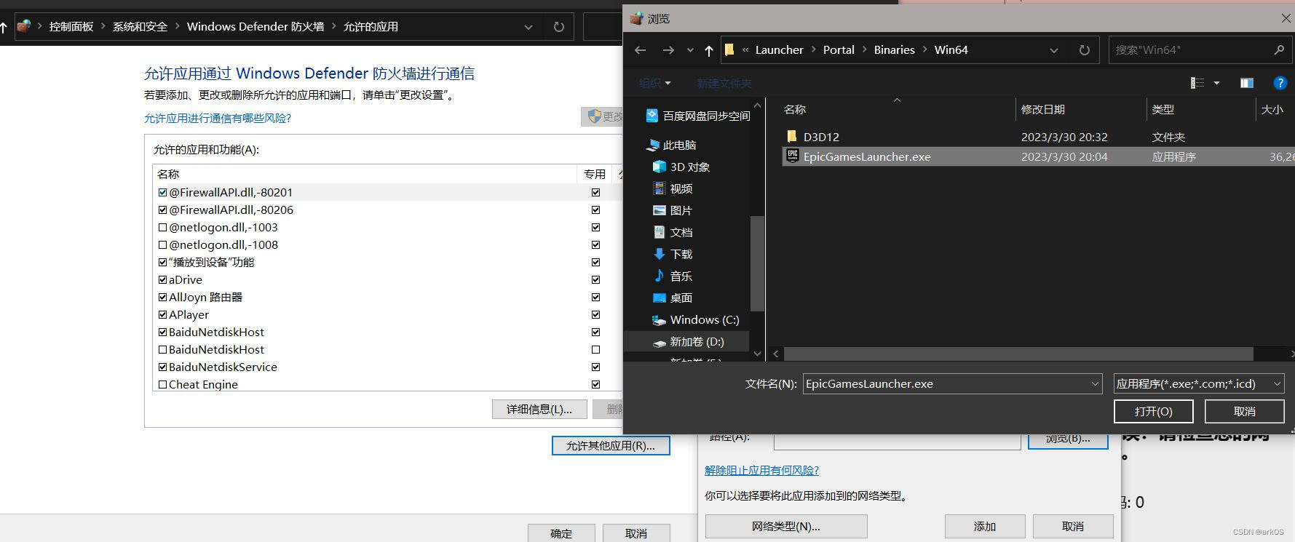Image resolution: width=1295 pixels, height=542 pixels.
Task: Select the EpicGamesLauncher.exe file icon
Action: pos(793,156)
